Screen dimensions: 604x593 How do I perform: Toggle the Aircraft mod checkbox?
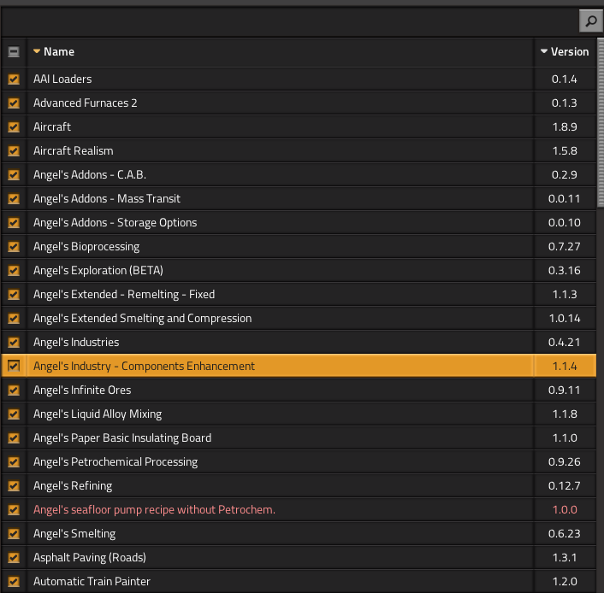[14, 126]
